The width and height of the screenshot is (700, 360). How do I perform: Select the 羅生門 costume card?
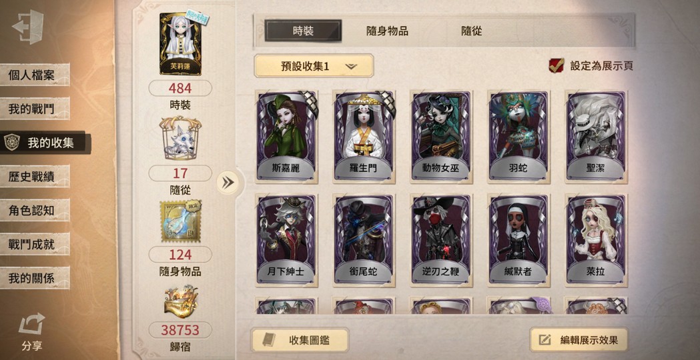364,137
